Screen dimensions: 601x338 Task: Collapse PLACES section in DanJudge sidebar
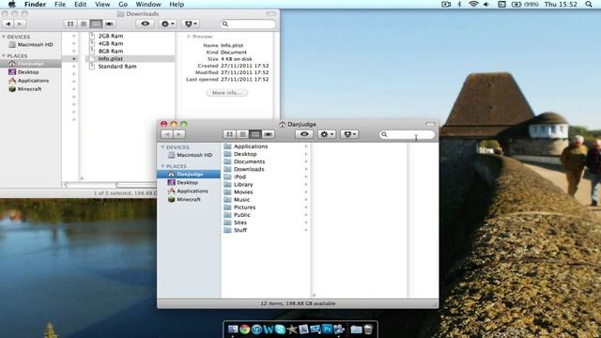click(162, 166)
